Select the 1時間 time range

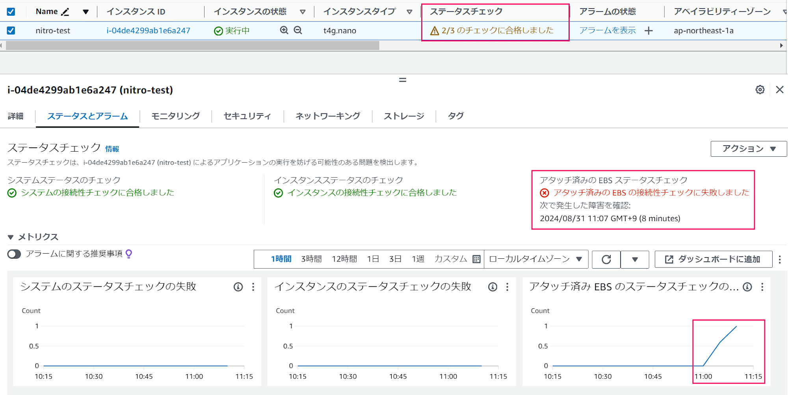tap(281, 259)
